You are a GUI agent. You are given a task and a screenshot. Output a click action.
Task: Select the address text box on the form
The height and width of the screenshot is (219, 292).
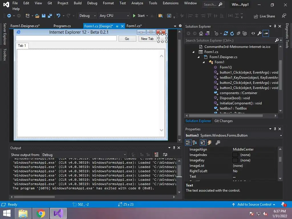[x=66, y=38]
